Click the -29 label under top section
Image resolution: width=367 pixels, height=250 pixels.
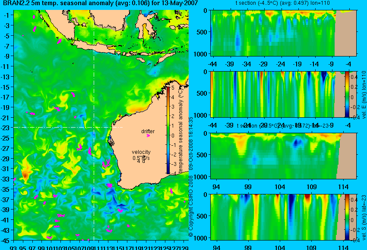tap(263, 64)
